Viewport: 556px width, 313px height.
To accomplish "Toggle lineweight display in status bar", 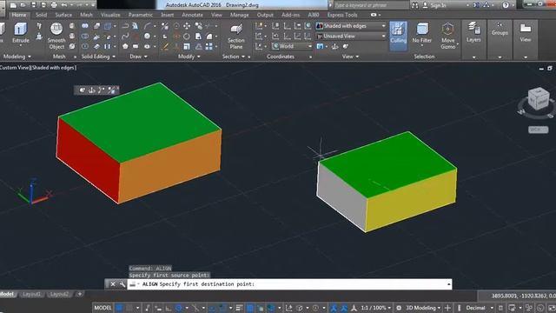I will [x=240, y=308].
